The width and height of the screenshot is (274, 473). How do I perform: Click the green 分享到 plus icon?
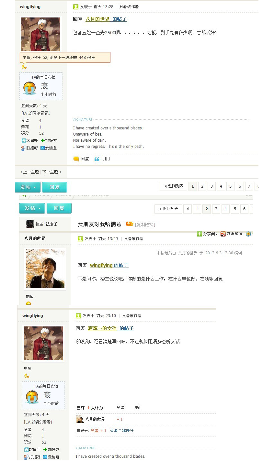tap(199, 234)
